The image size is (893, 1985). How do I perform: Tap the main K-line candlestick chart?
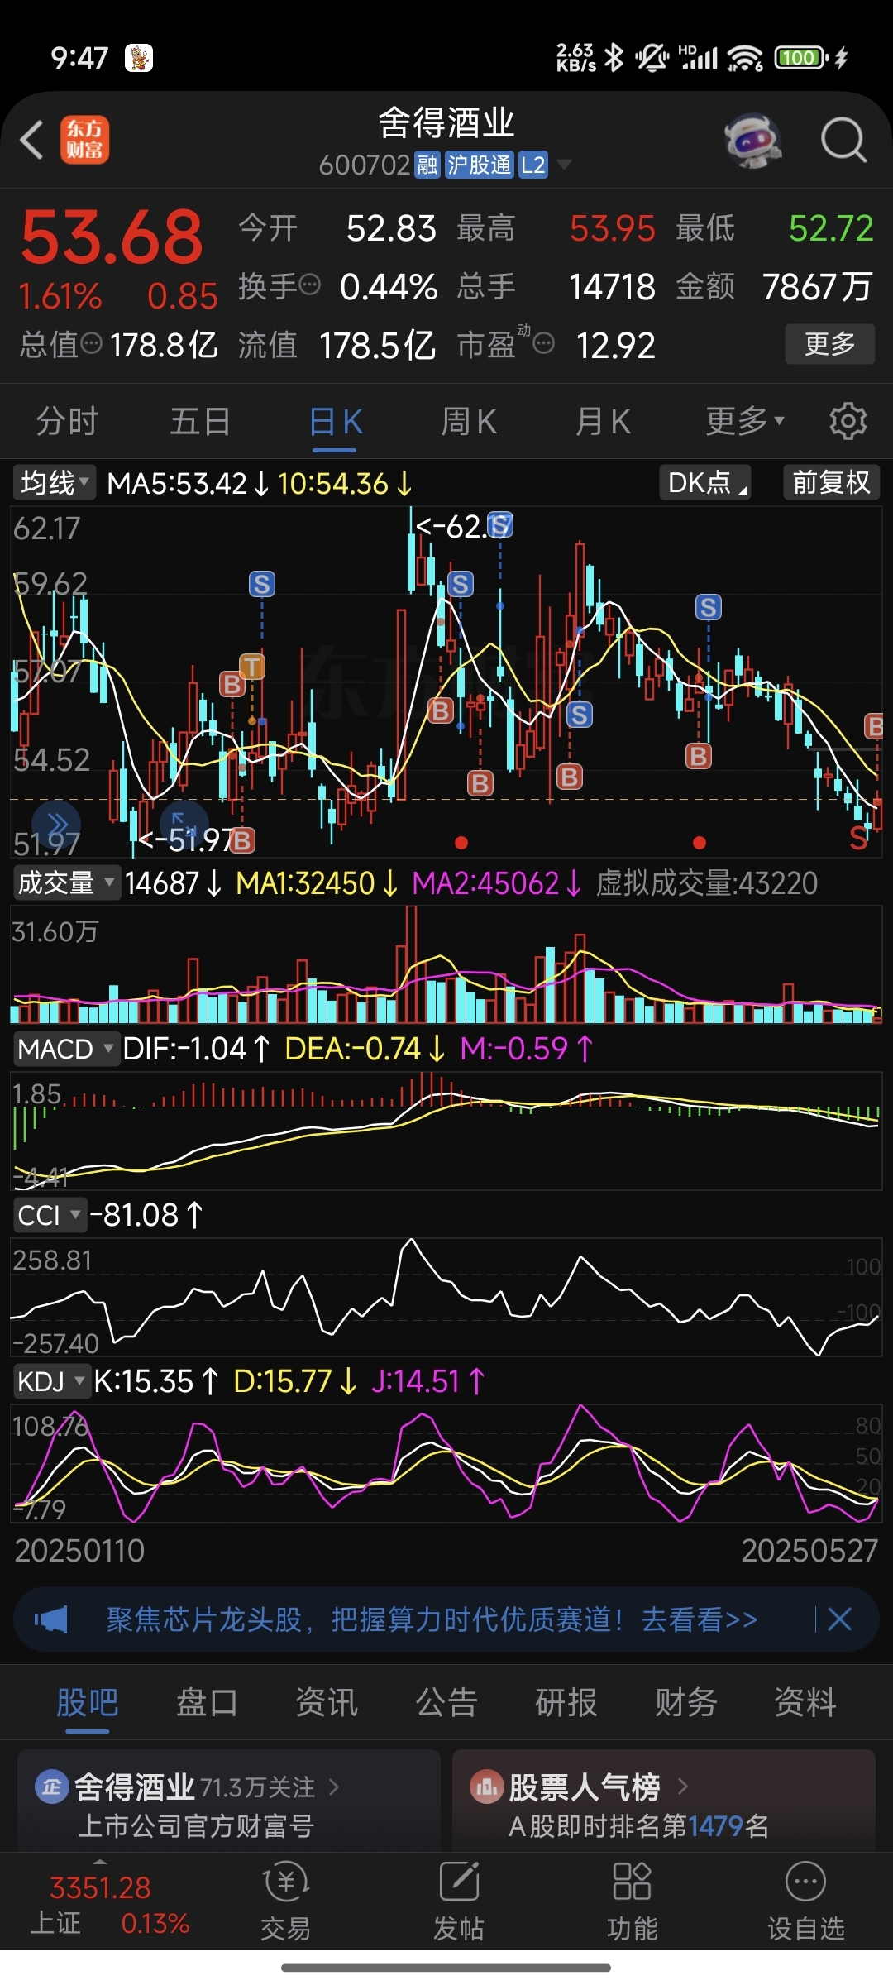tap(446, 682)
